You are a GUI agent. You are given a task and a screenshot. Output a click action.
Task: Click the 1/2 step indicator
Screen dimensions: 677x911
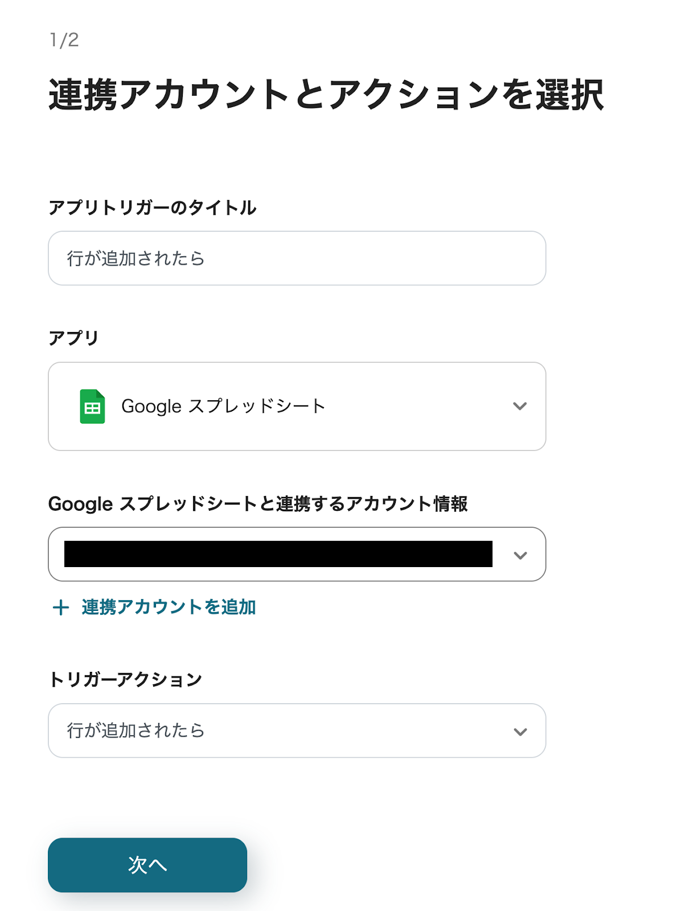tap(64, 40)
